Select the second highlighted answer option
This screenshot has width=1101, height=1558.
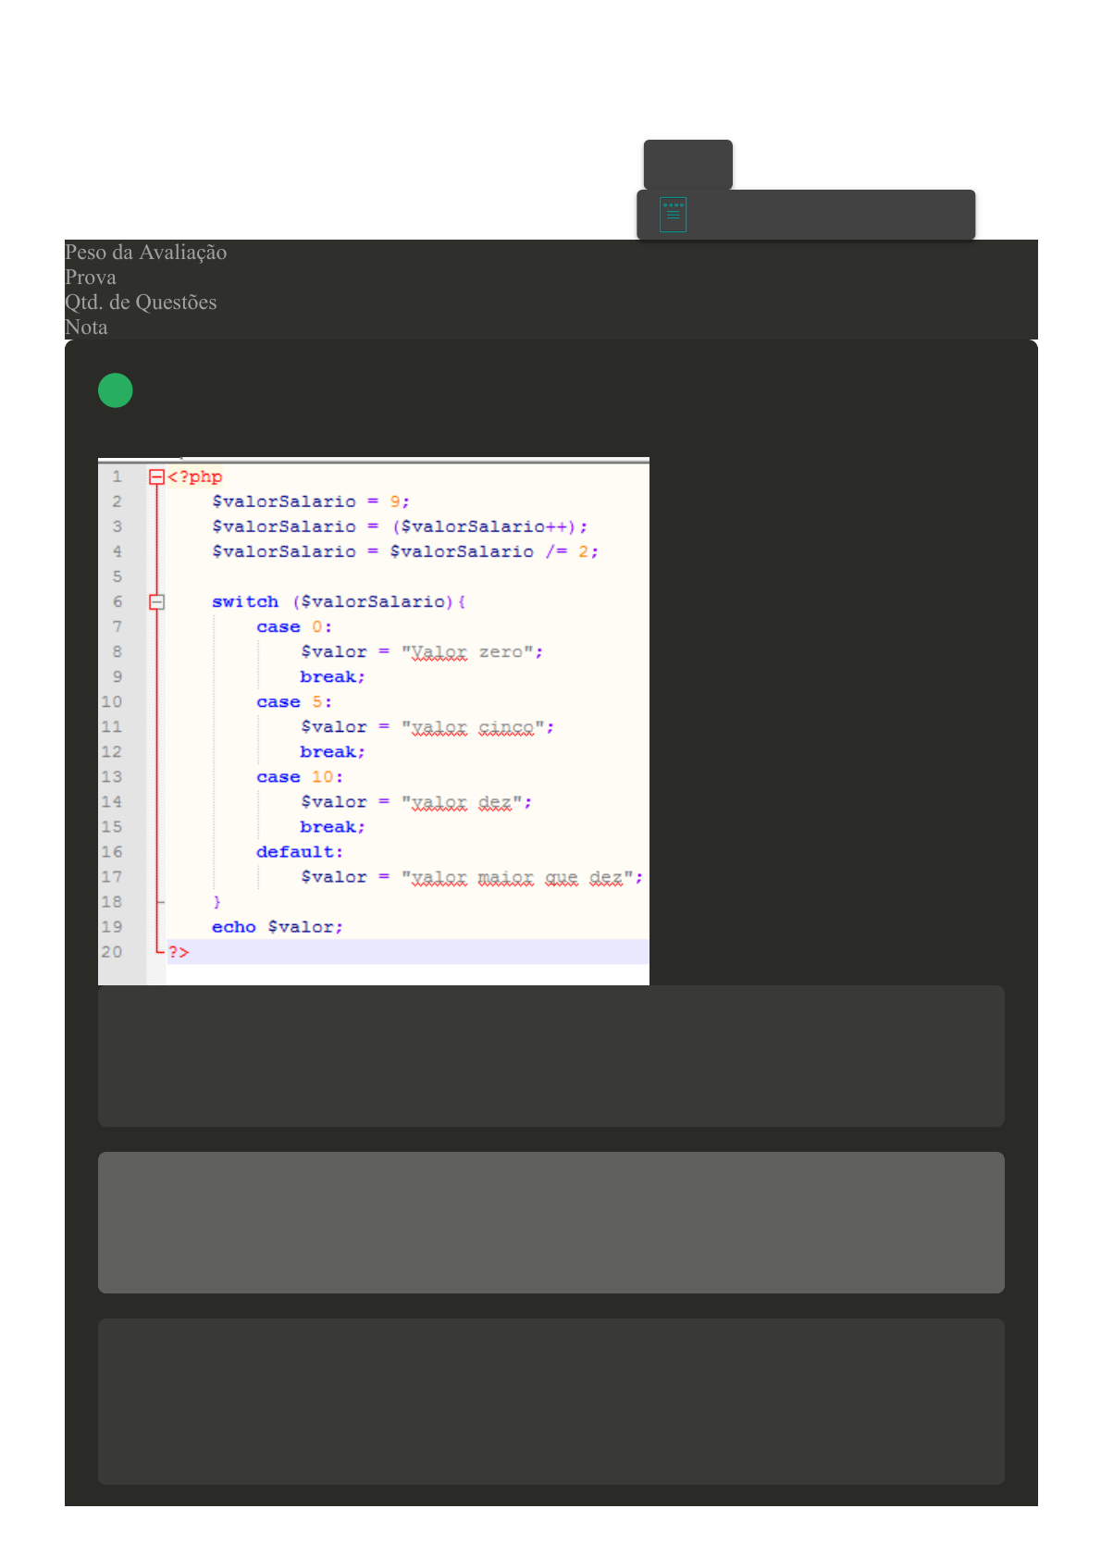[550, 1222]
